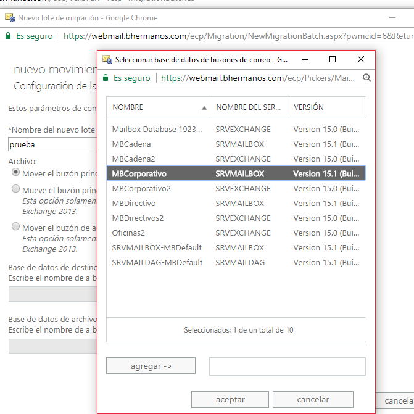Select the 'Mover el buzón de a...' radio option
The width and height of the screenshot is (414, 414).
pos(15,226)
